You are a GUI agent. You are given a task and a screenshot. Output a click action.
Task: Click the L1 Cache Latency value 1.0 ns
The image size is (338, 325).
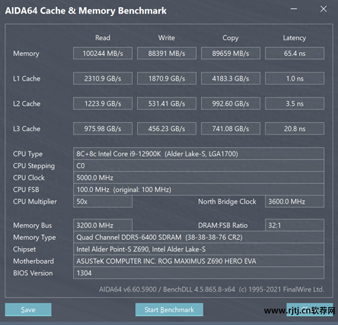click(295, 78)
